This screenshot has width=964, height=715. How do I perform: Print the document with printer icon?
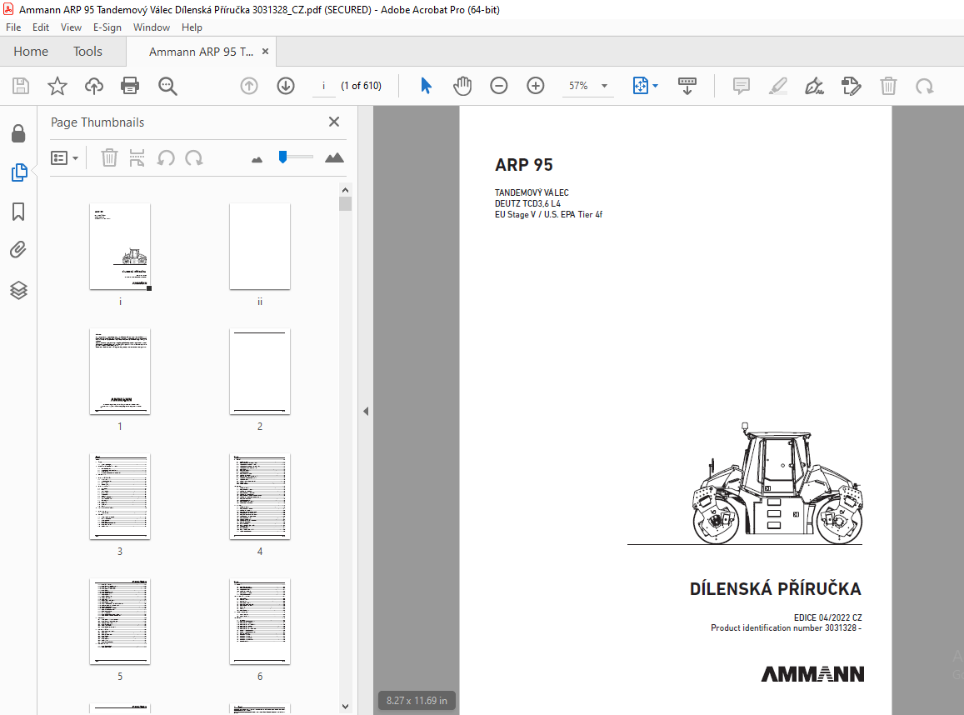[130, 86]
